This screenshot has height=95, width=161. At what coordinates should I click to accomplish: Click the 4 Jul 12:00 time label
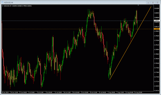pyautogui.click(x=40, y=92)
